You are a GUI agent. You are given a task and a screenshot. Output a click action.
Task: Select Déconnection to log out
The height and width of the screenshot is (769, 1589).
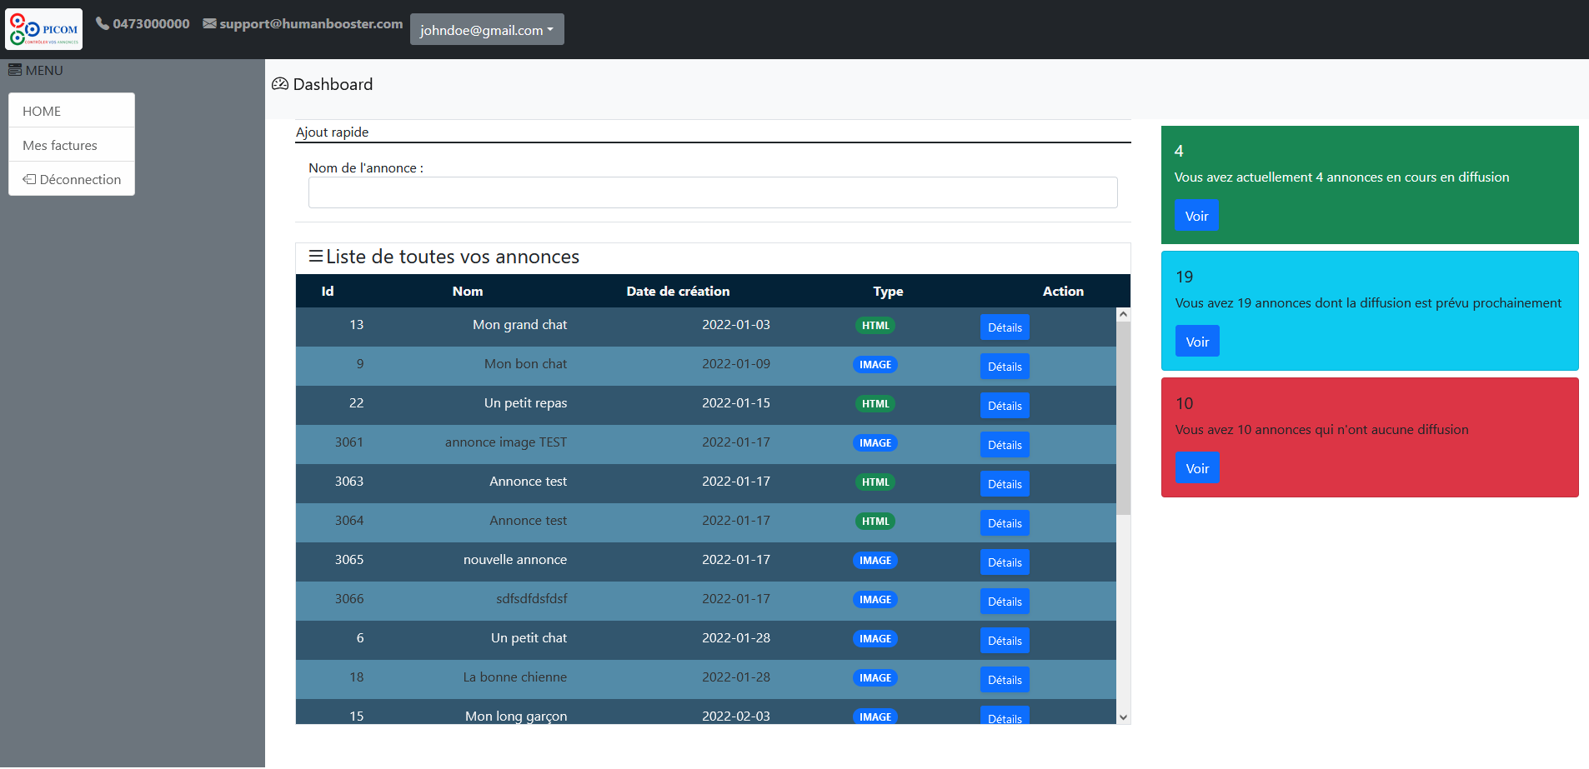click(x=72, y=179)
